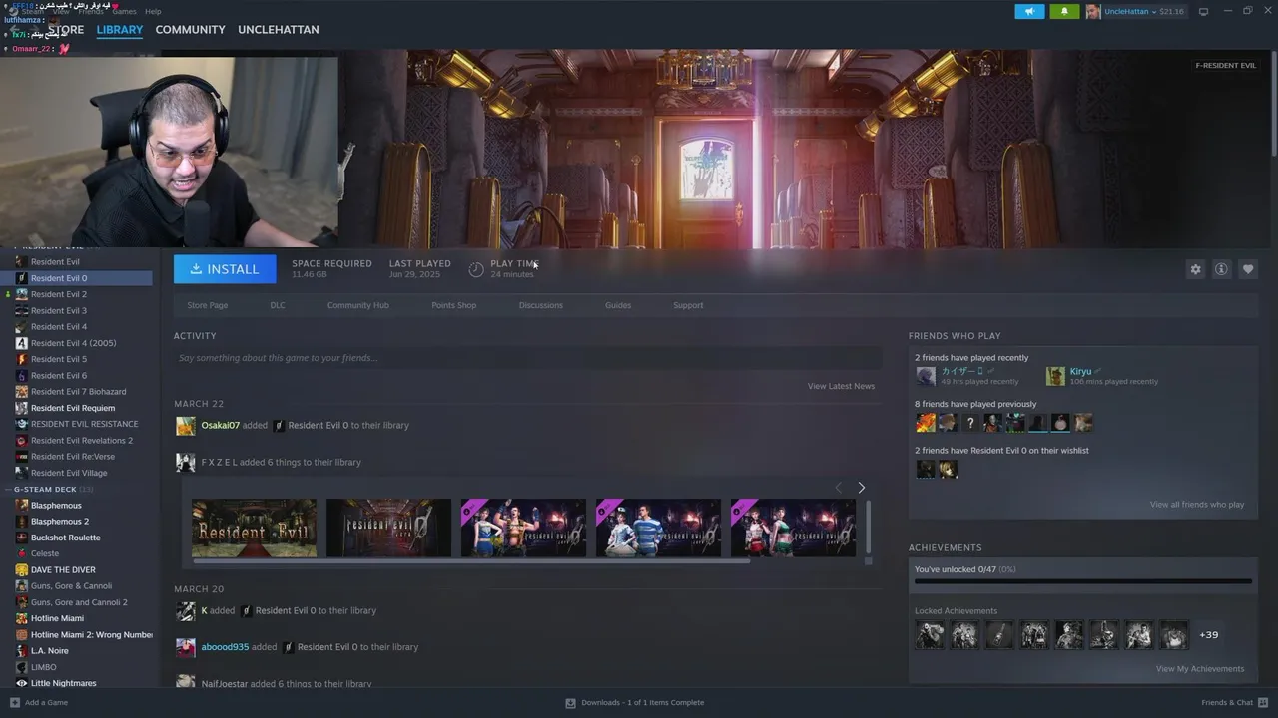Screen dimensions: 1278x718
Task: Open the Support link
Action: [688, 305]
